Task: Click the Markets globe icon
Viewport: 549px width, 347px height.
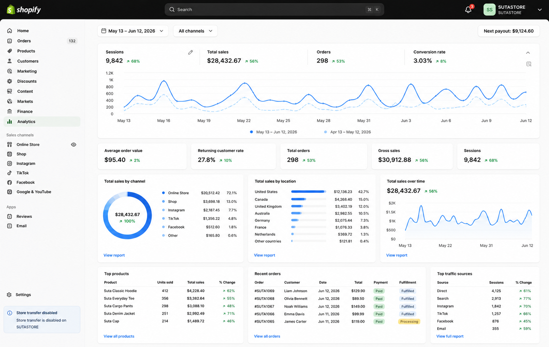Action: [x=10, y=101]
